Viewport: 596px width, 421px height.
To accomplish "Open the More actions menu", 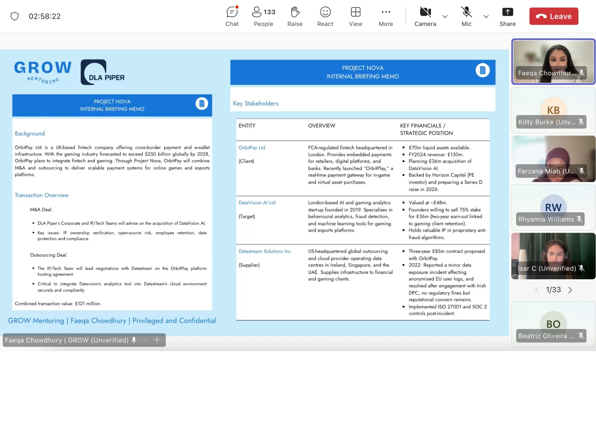I will 386,16.
